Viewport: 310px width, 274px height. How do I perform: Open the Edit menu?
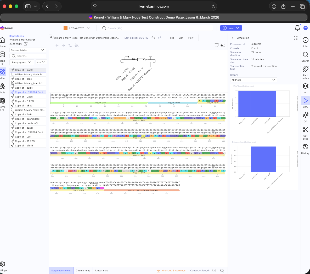pos(181,38)
